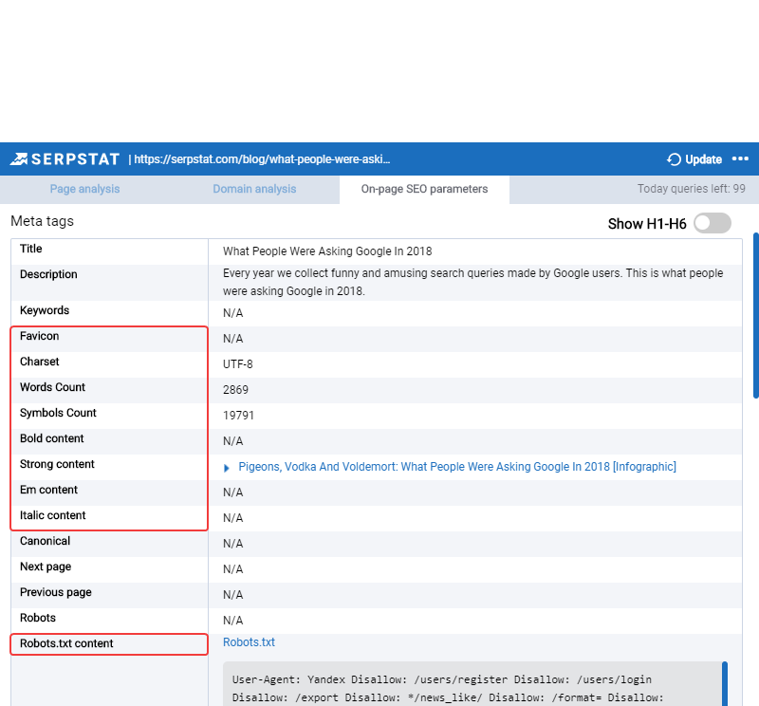Click the '19791' symbols count value
The width and height of the screenshot is (759, 706).
pyautogui.click(x=239, y=416)
